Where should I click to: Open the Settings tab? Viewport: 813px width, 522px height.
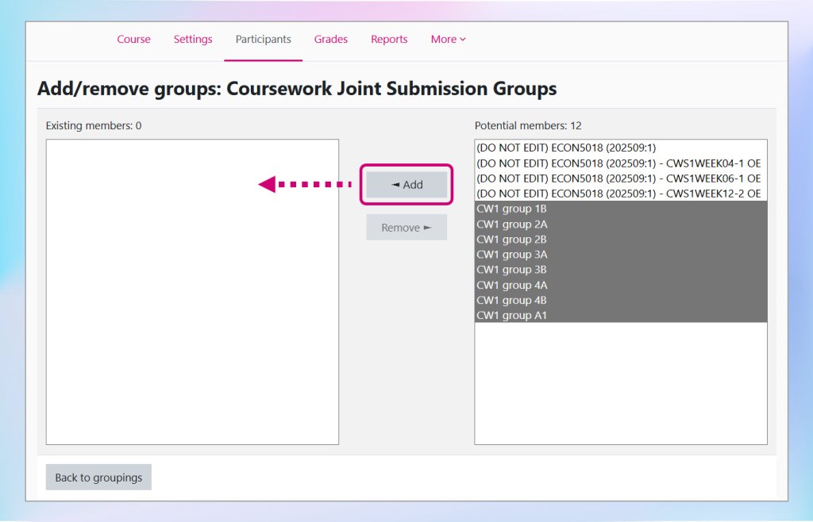(193, 39)
